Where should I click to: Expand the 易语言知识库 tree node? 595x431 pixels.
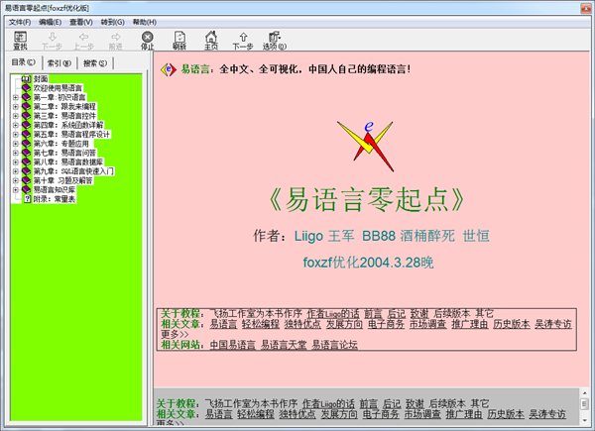tap(16, 189)
